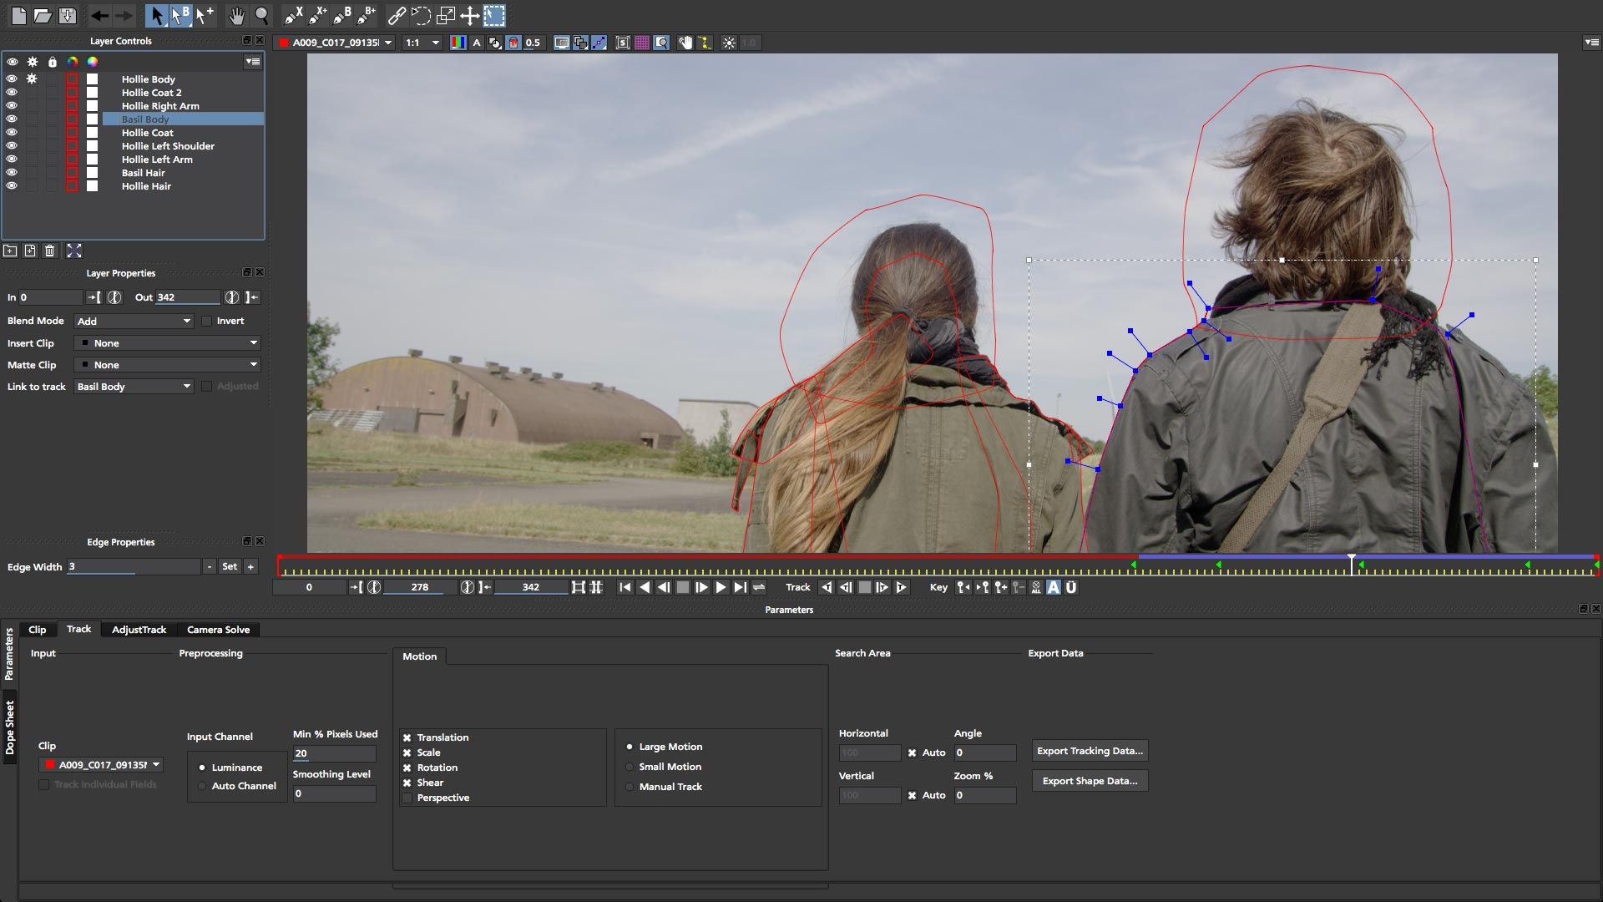Enable Translation motion tracking checkbox
Viewport: 1603px width, 902px height.
[407, 736]
